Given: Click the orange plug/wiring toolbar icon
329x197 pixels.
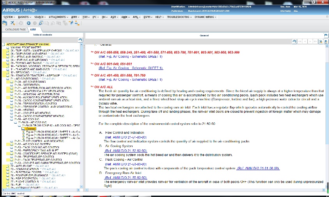Looking at the screenshot, I should pyautogui.click(x=71, y=23).
